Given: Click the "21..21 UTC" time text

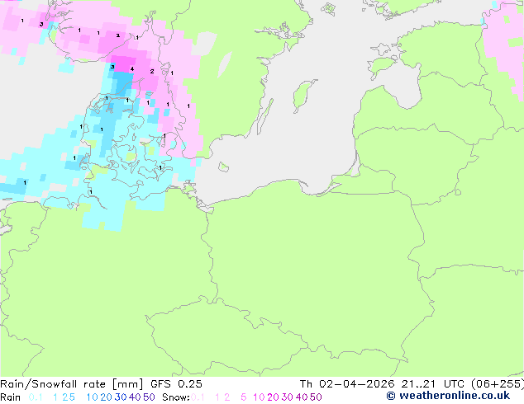Looking at the screenshot, I should pyautogui.click(x=432, y=384).
